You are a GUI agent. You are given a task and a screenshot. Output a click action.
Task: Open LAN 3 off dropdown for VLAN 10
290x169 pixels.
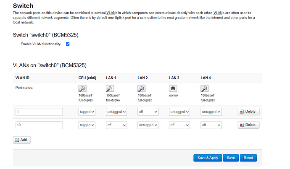point(179,125)
